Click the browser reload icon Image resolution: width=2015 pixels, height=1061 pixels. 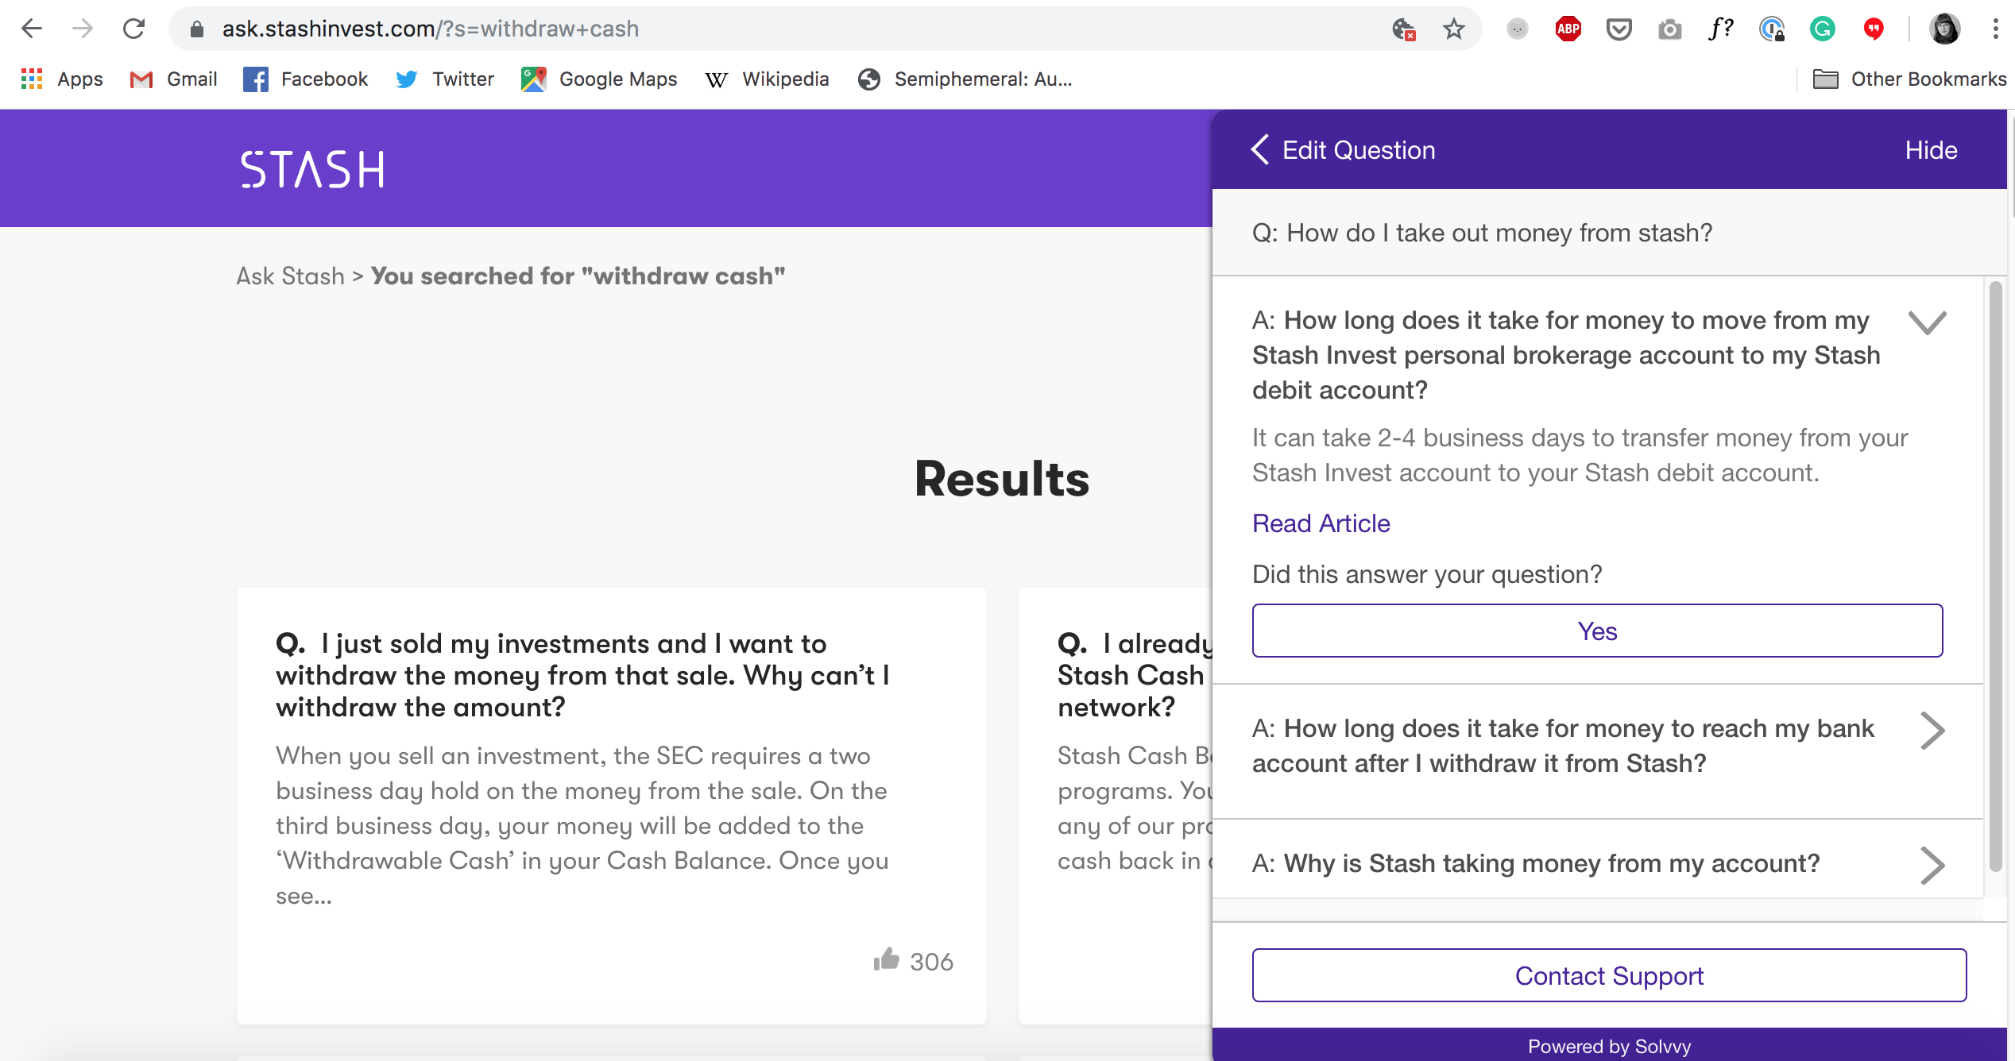[133, 29]
